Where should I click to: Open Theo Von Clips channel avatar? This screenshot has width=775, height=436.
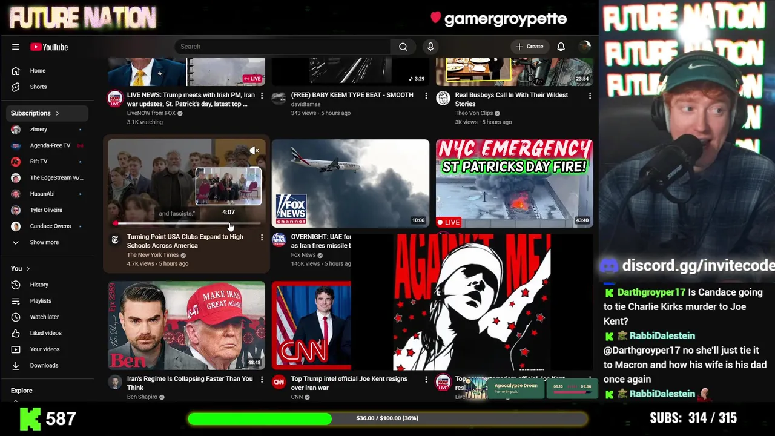tap(443, 98)
